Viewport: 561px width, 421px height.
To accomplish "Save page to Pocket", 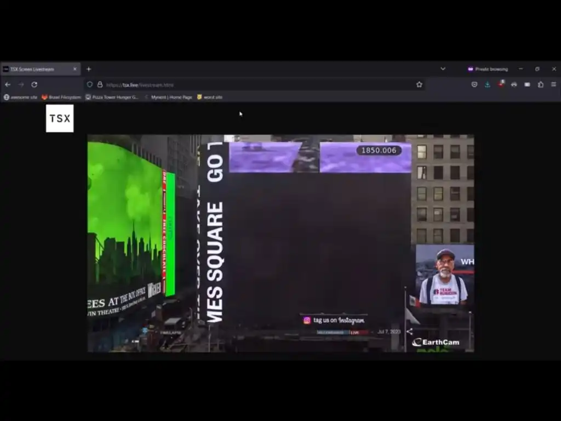I will point(474,84).
